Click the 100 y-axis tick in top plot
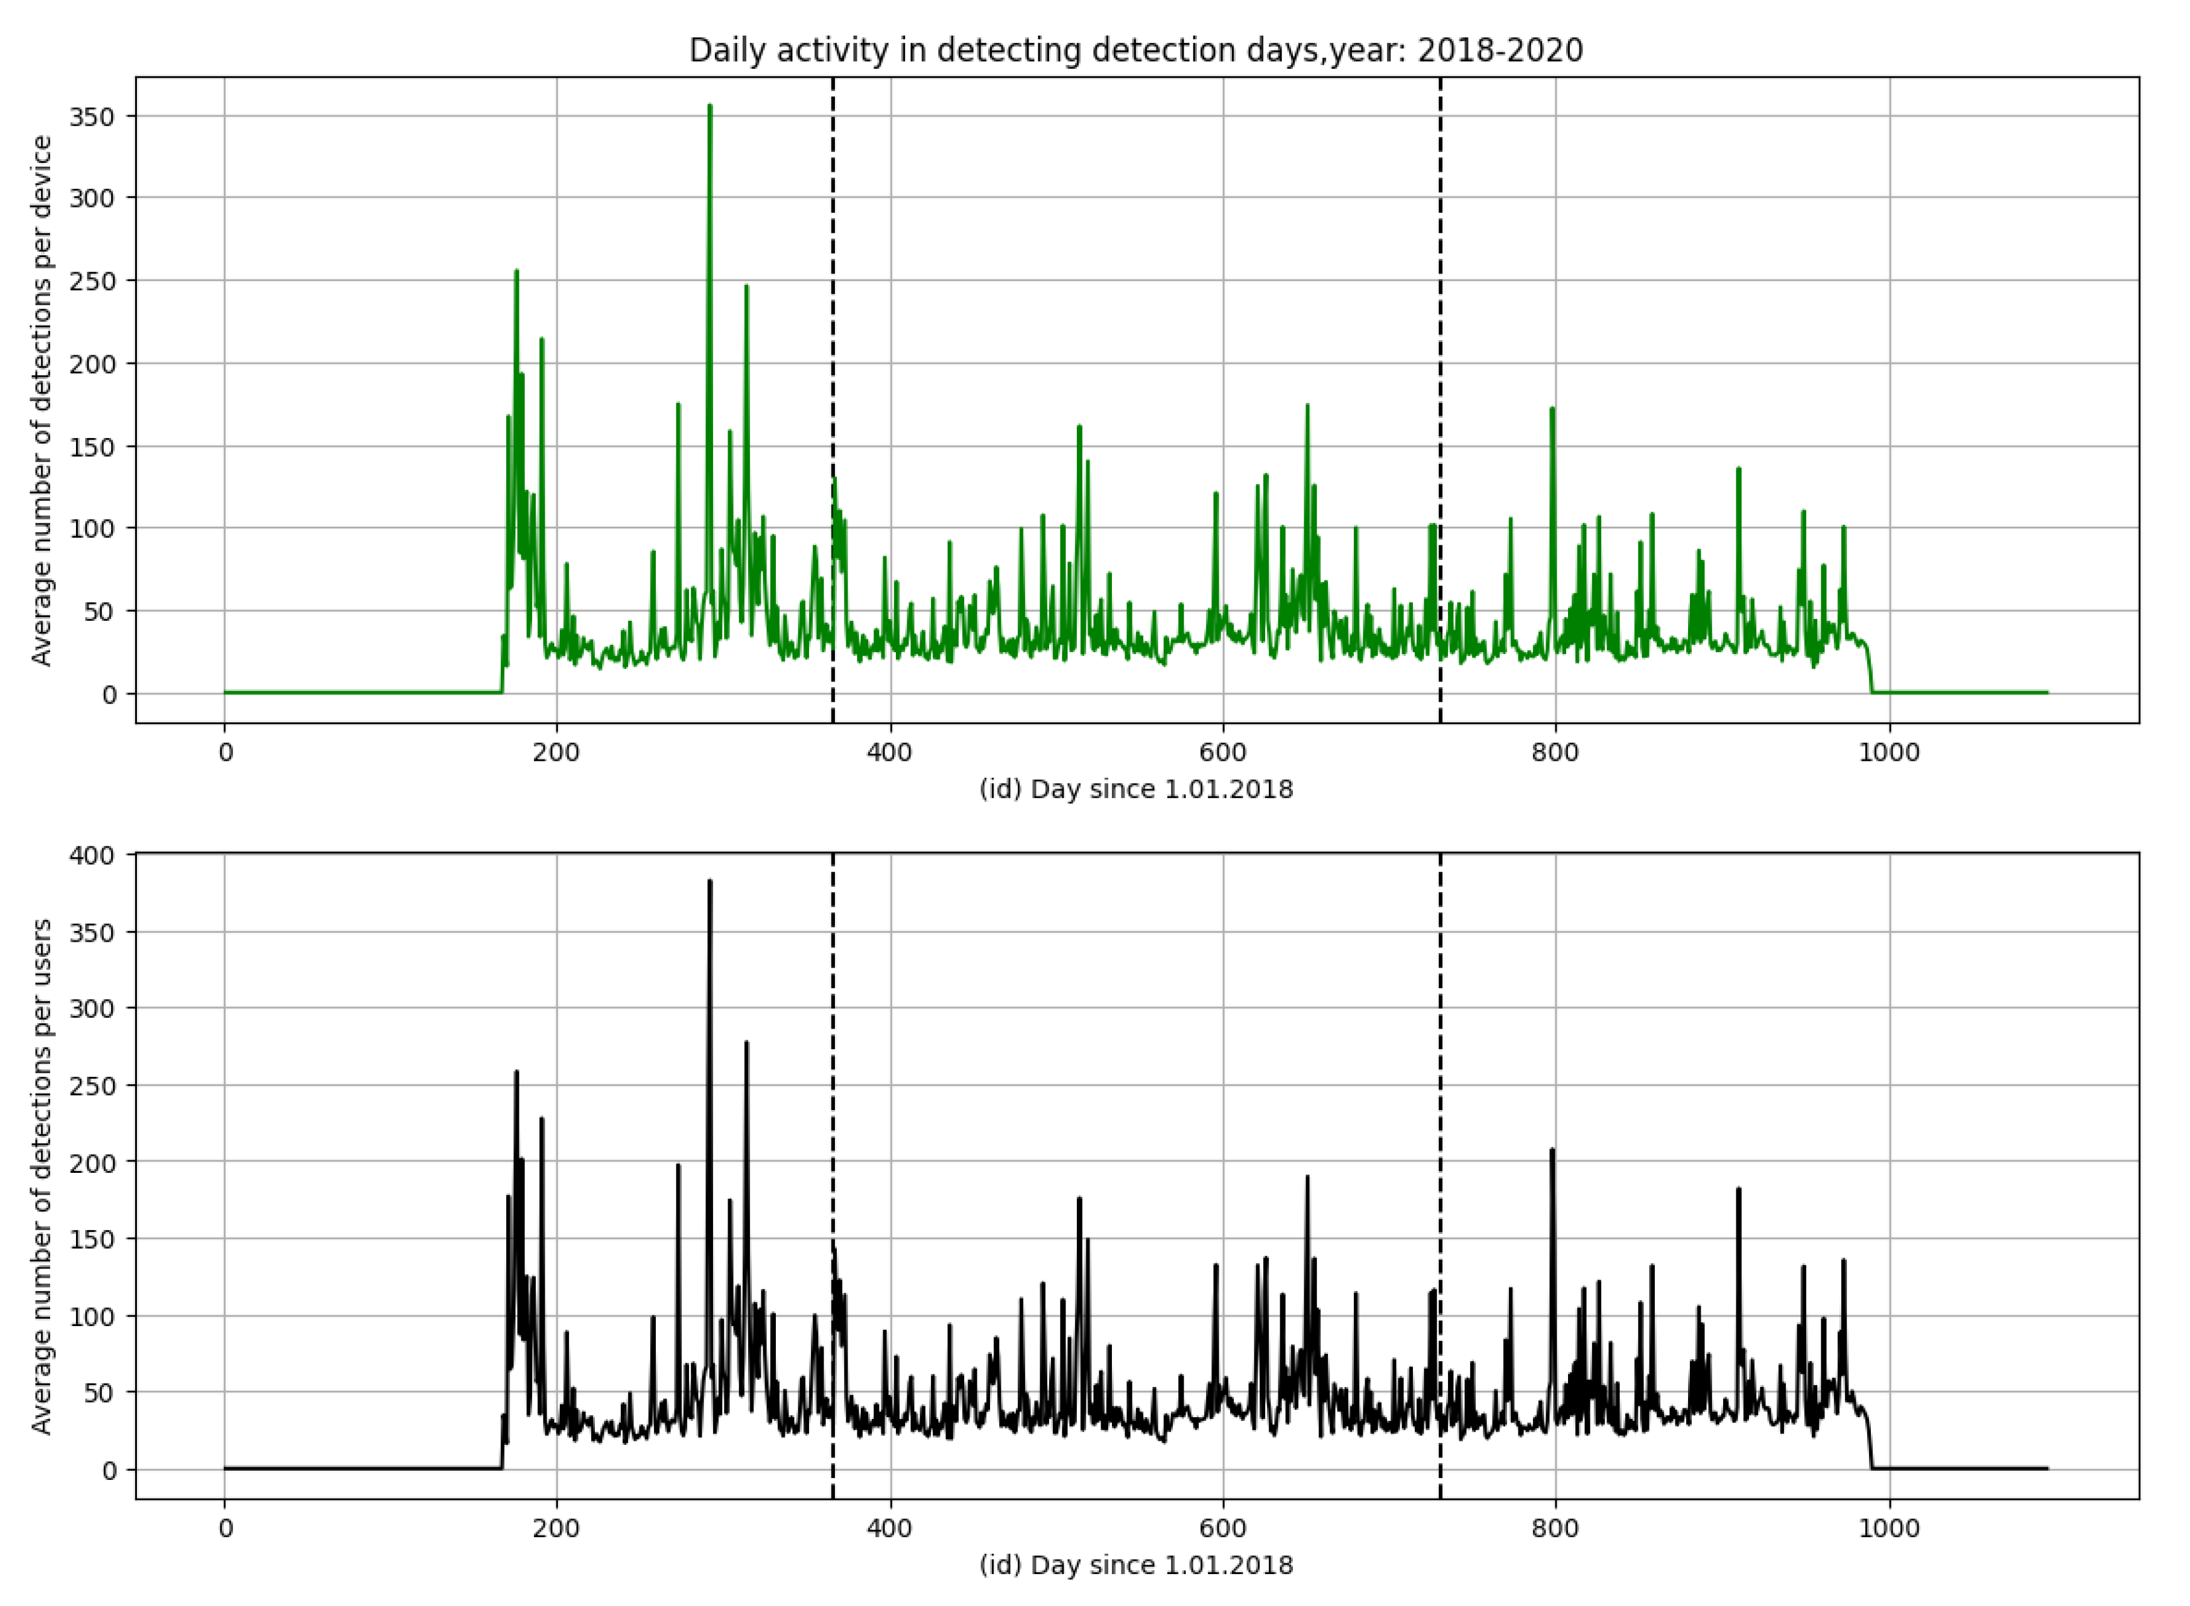 [92, 529]
